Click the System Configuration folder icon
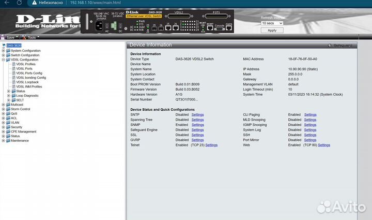The height and width of the screenshot is (220, 372). [8, 51]
